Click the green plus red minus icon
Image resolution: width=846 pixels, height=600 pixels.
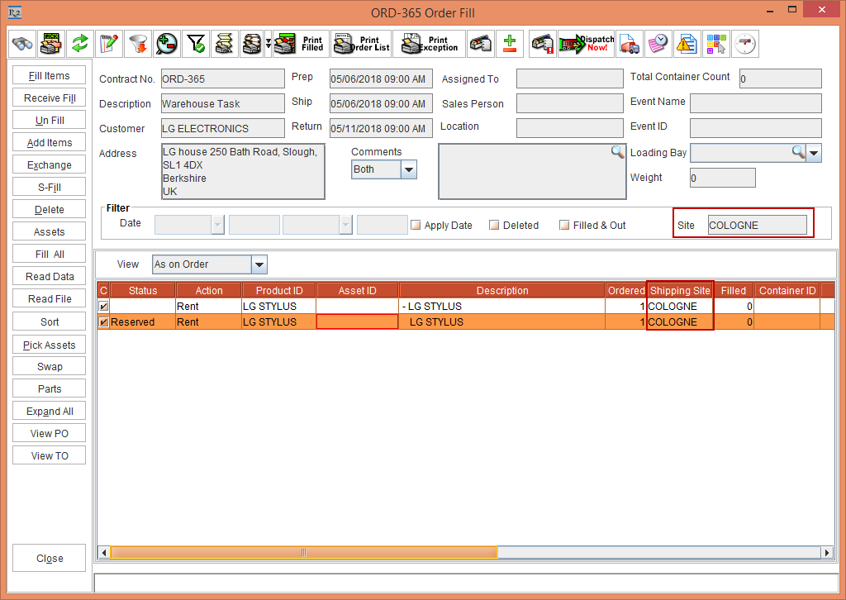click(510, 44)
